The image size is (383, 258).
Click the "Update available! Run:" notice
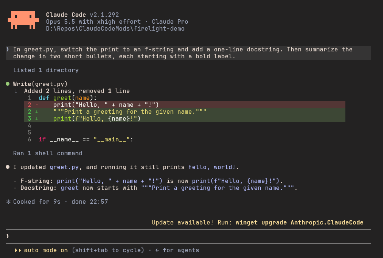(x=192, y=223)
